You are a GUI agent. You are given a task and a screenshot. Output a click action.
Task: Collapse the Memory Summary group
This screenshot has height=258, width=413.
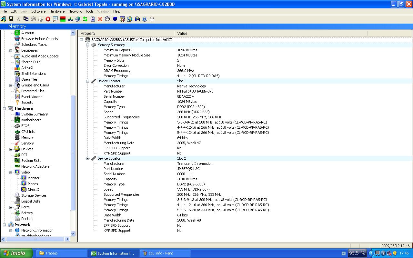(x=87, y=45)
